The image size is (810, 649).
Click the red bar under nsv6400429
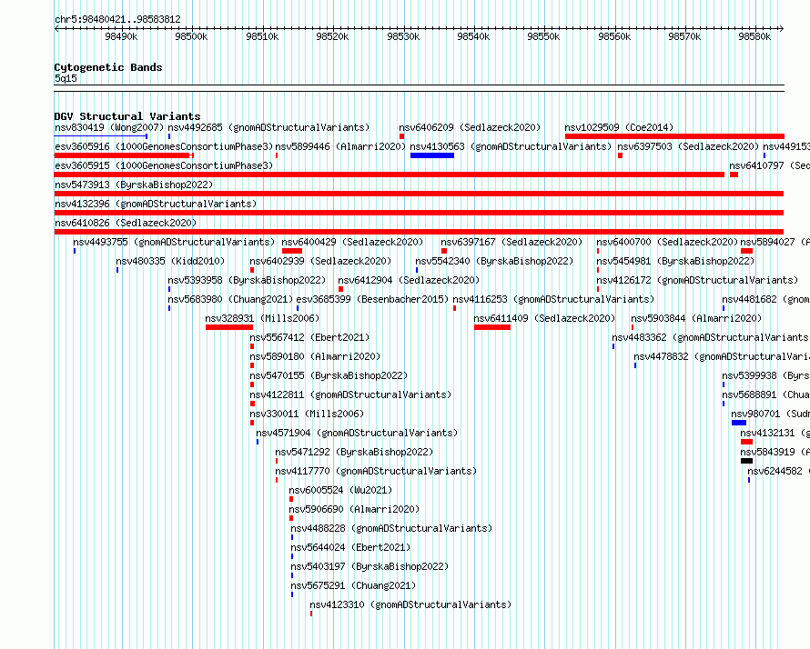point(292,251)
